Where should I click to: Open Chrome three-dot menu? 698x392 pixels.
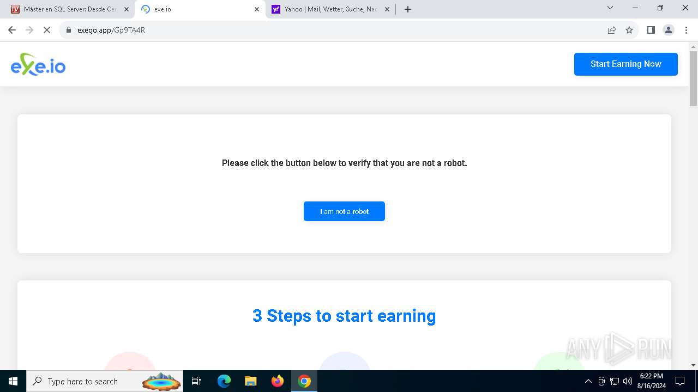point(686,30)
